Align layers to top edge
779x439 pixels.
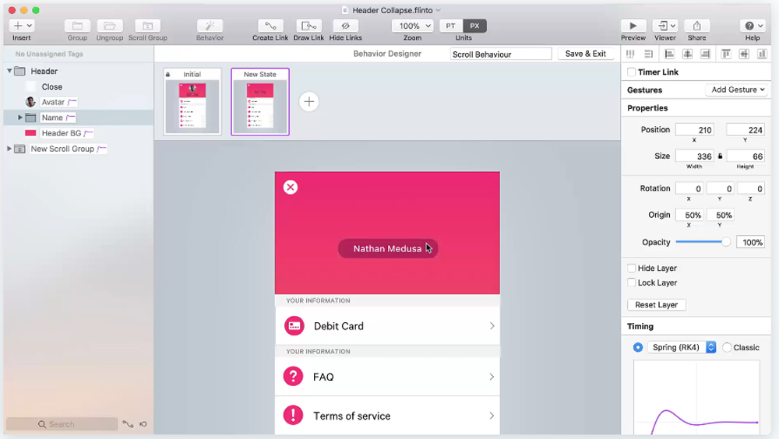click(726, 54)
